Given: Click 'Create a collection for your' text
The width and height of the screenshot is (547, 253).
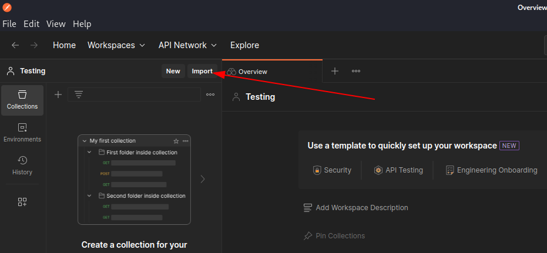Looking at the screenshot, I should click(x=135, y=245).
